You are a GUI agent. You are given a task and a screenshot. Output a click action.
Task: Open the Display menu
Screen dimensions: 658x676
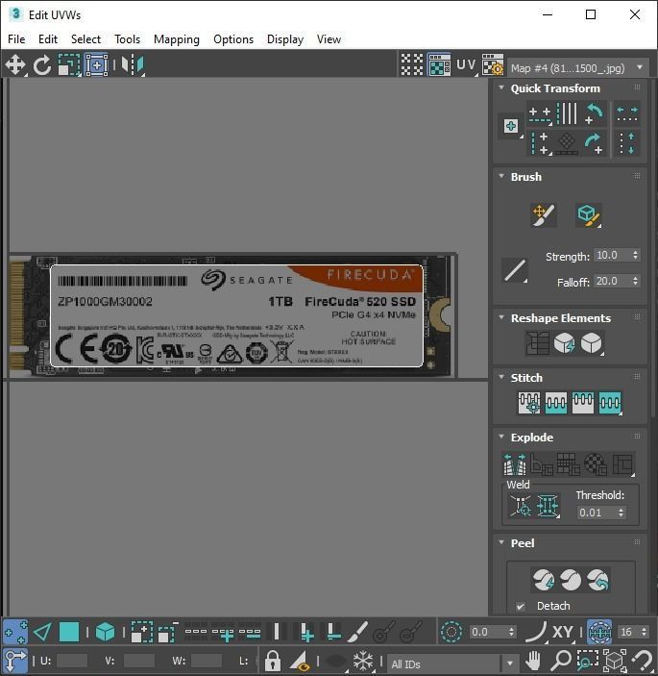point(285,39)
